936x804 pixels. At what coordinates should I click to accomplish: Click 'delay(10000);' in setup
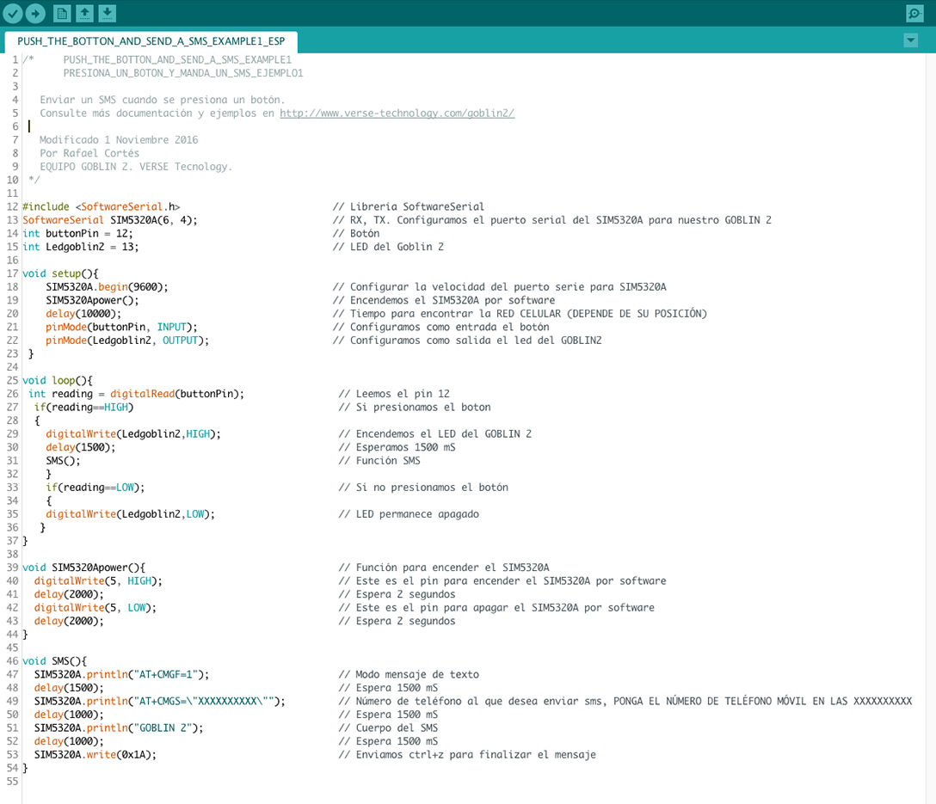pos(83,314)
